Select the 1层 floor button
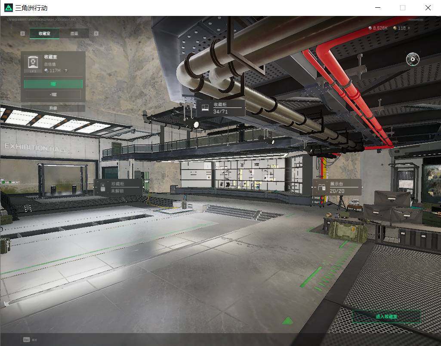 point(53,84)
